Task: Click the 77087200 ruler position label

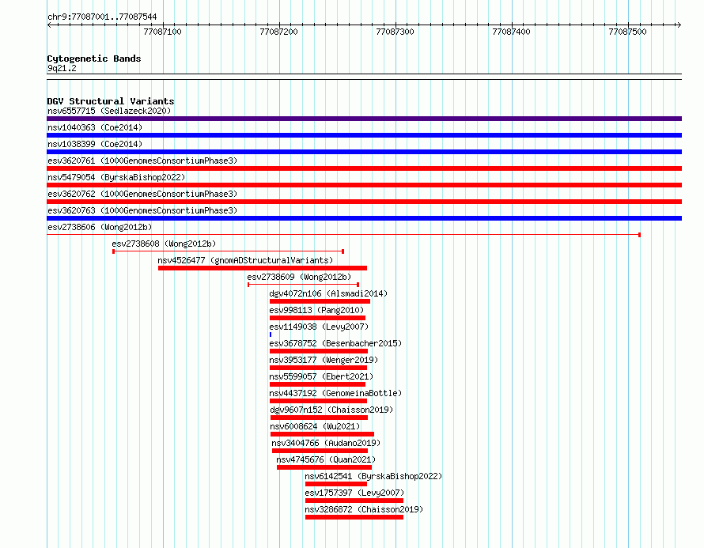Action: click(278, 32)
